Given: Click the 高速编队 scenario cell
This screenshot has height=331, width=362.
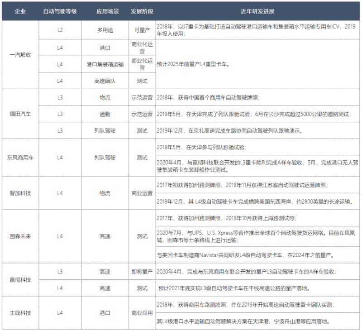Looking at the screenshot, I should point(105,81).
